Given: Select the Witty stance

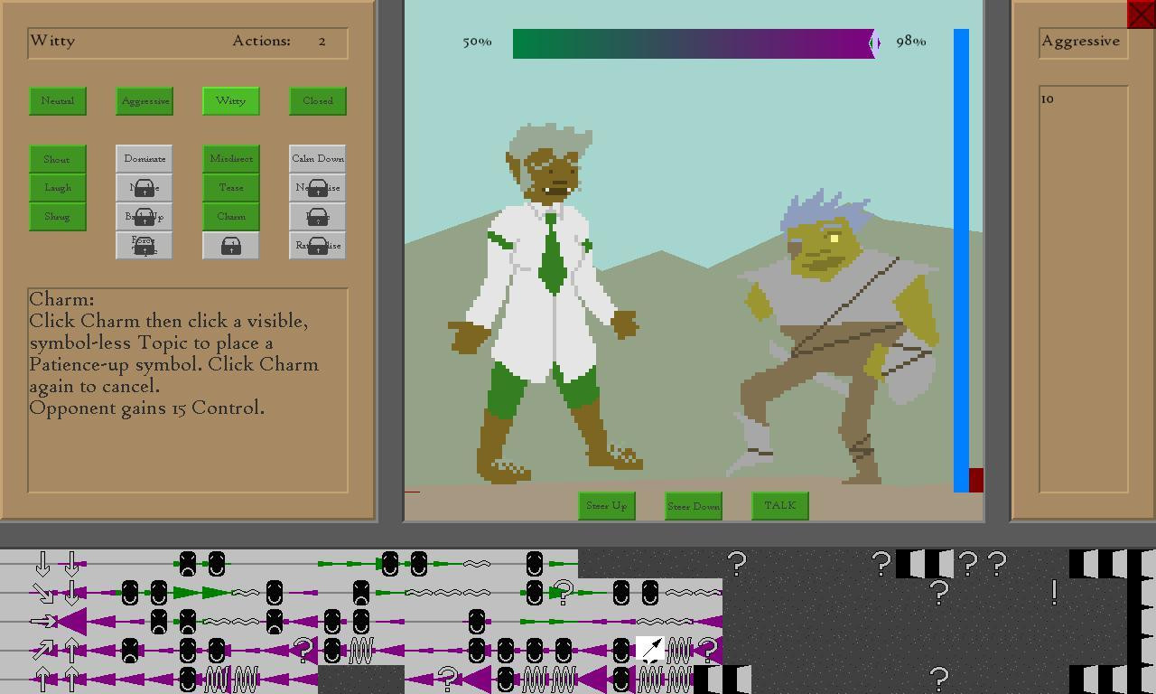Looking at the screenshot, I should (x=231, y=101).
